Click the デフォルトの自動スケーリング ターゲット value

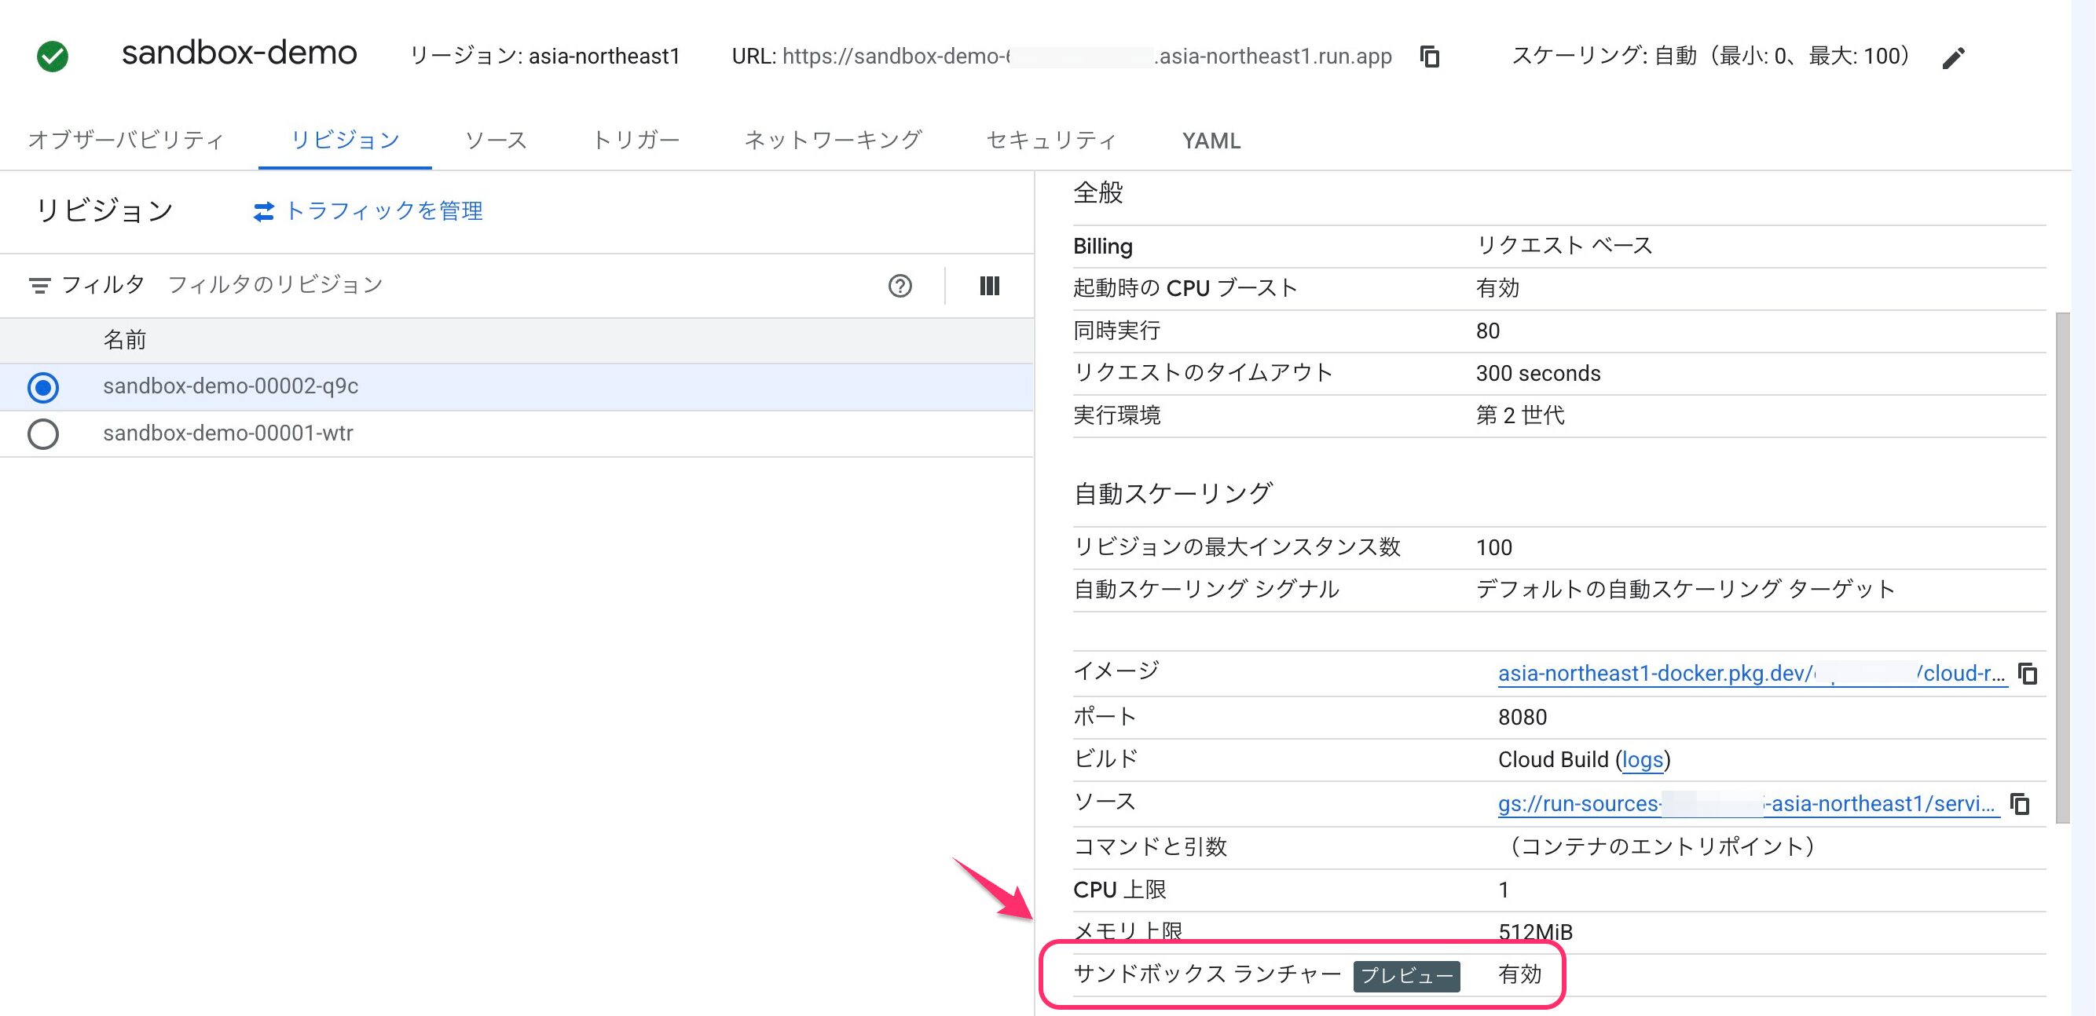(x=1685, y=590)
